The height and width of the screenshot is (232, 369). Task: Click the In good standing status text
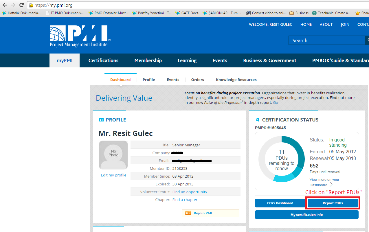tap(338, 142)
